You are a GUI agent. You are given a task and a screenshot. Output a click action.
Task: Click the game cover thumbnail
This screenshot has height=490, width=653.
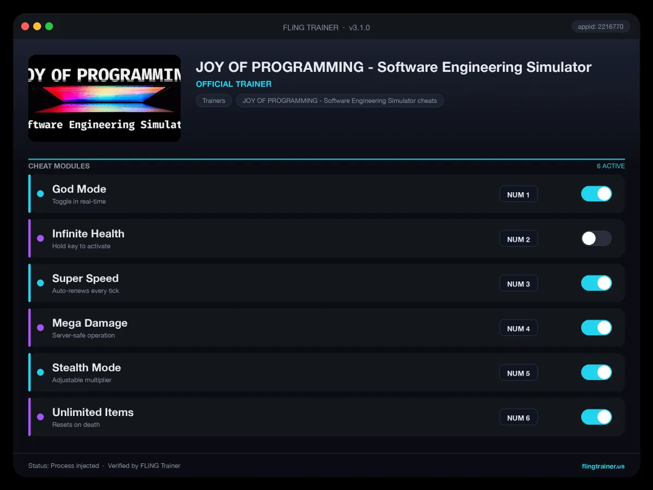(x=104, y=98)
